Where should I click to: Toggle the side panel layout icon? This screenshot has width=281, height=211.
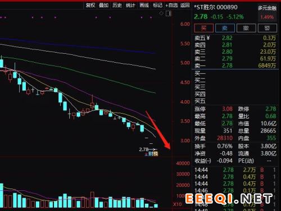tap(169, 13)
